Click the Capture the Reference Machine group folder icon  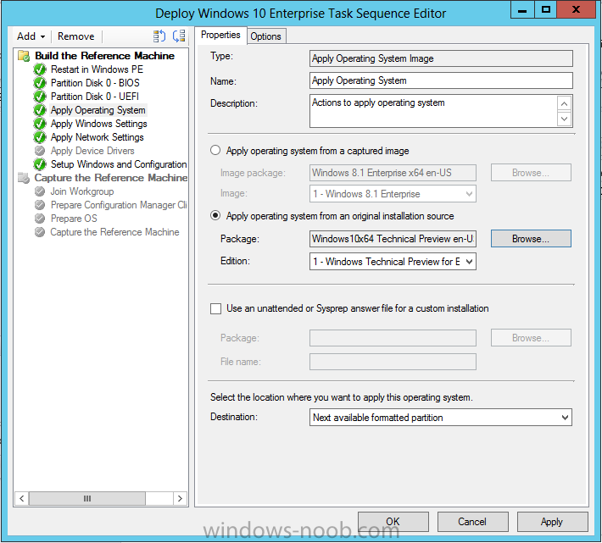click(24, 178)
